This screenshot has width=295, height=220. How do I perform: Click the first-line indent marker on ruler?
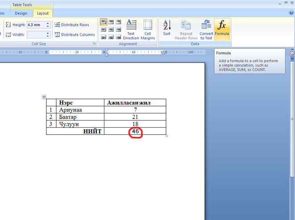click(107, 50)
